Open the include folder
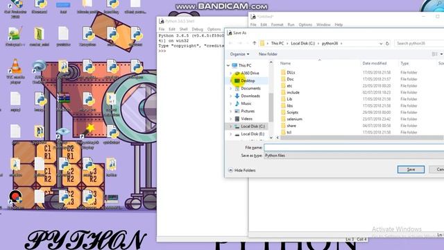 (x=293, y=92)
